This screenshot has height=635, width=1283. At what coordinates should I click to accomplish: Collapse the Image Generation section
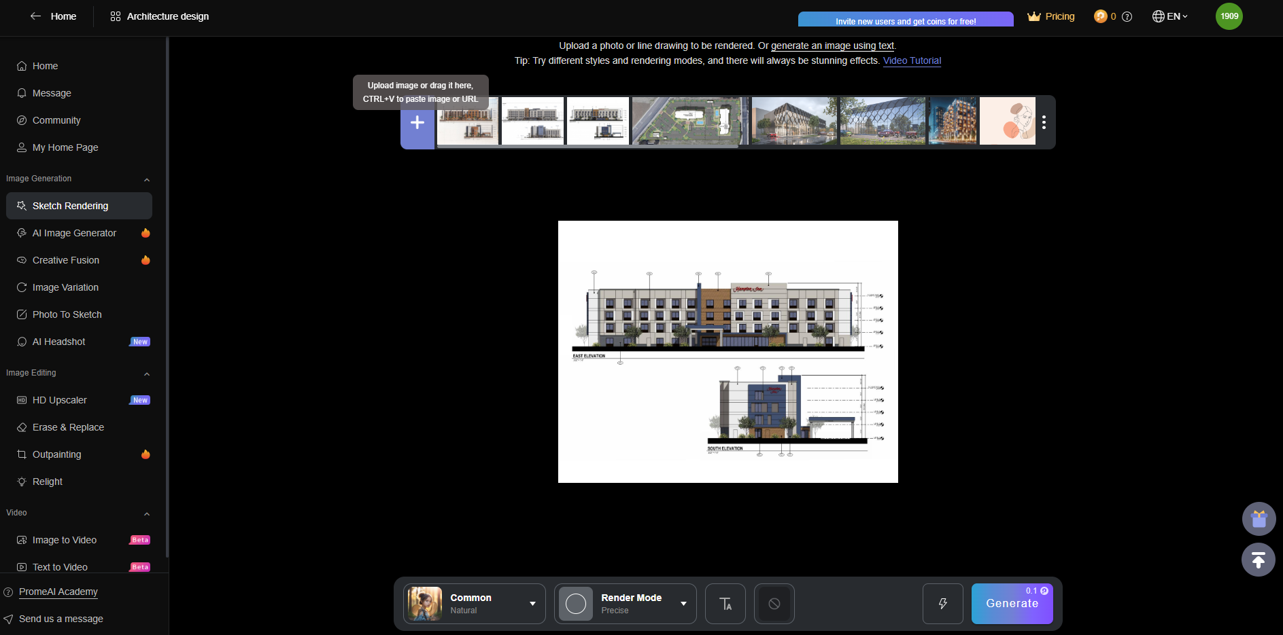pyautogui.click(x=147, y=179)
